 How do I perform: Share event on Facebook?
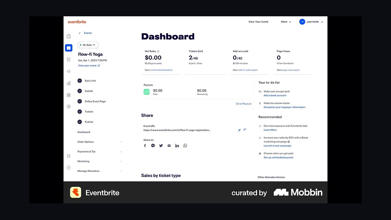tap(145, 146)
